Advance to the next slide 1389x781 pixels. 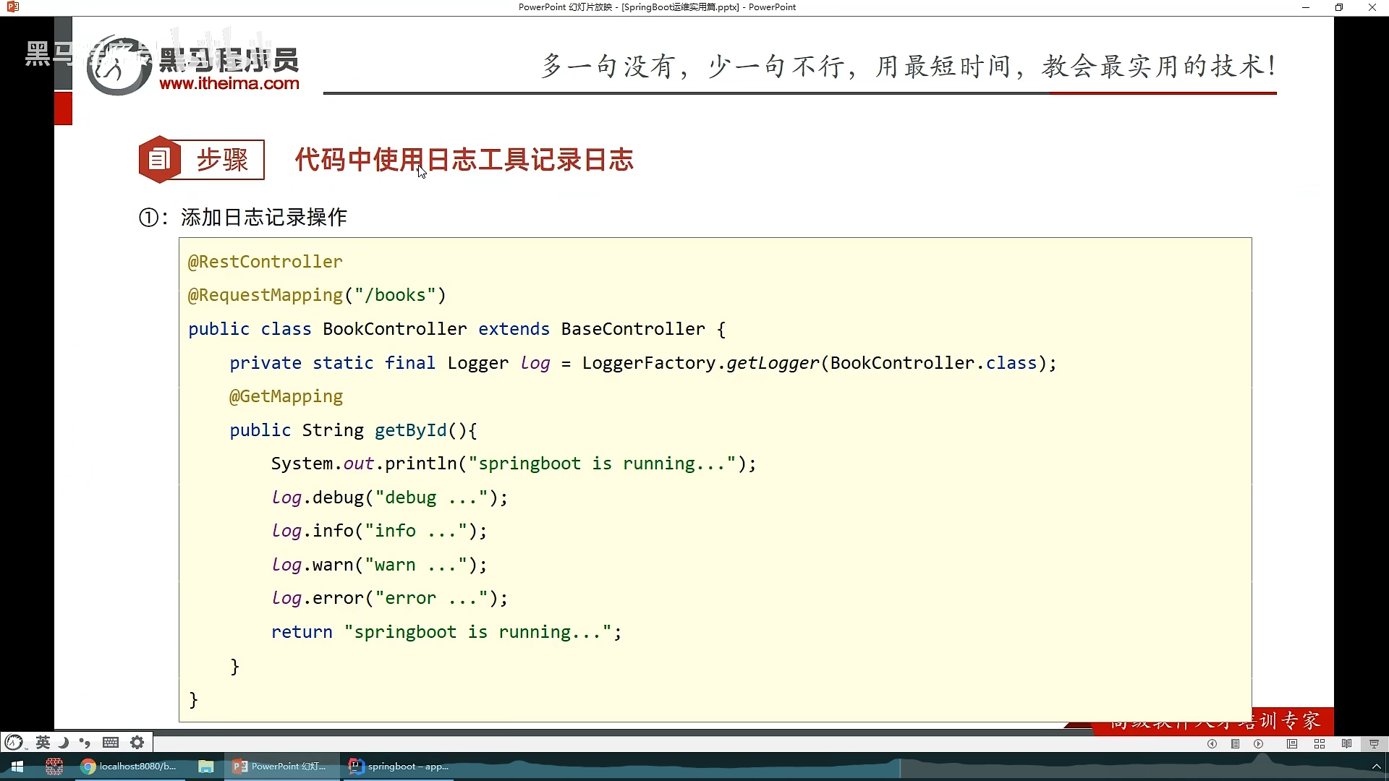pos(1259,743)
